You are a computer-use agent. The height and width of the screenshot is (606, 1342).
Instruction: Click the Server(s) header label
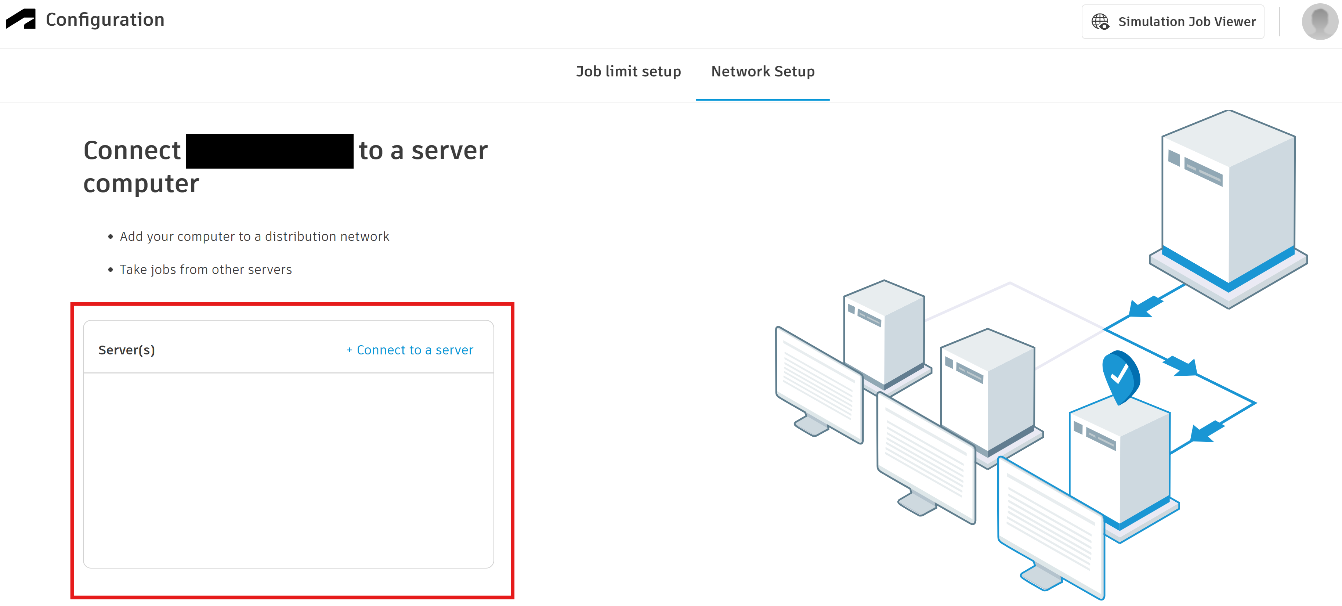point(127,350)
